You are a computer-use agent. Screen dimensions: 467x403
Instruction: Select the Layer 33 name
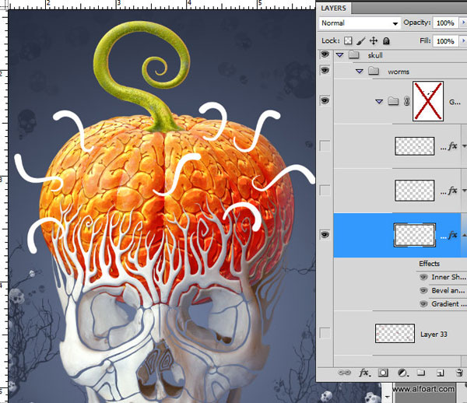[x=434, y=335]
